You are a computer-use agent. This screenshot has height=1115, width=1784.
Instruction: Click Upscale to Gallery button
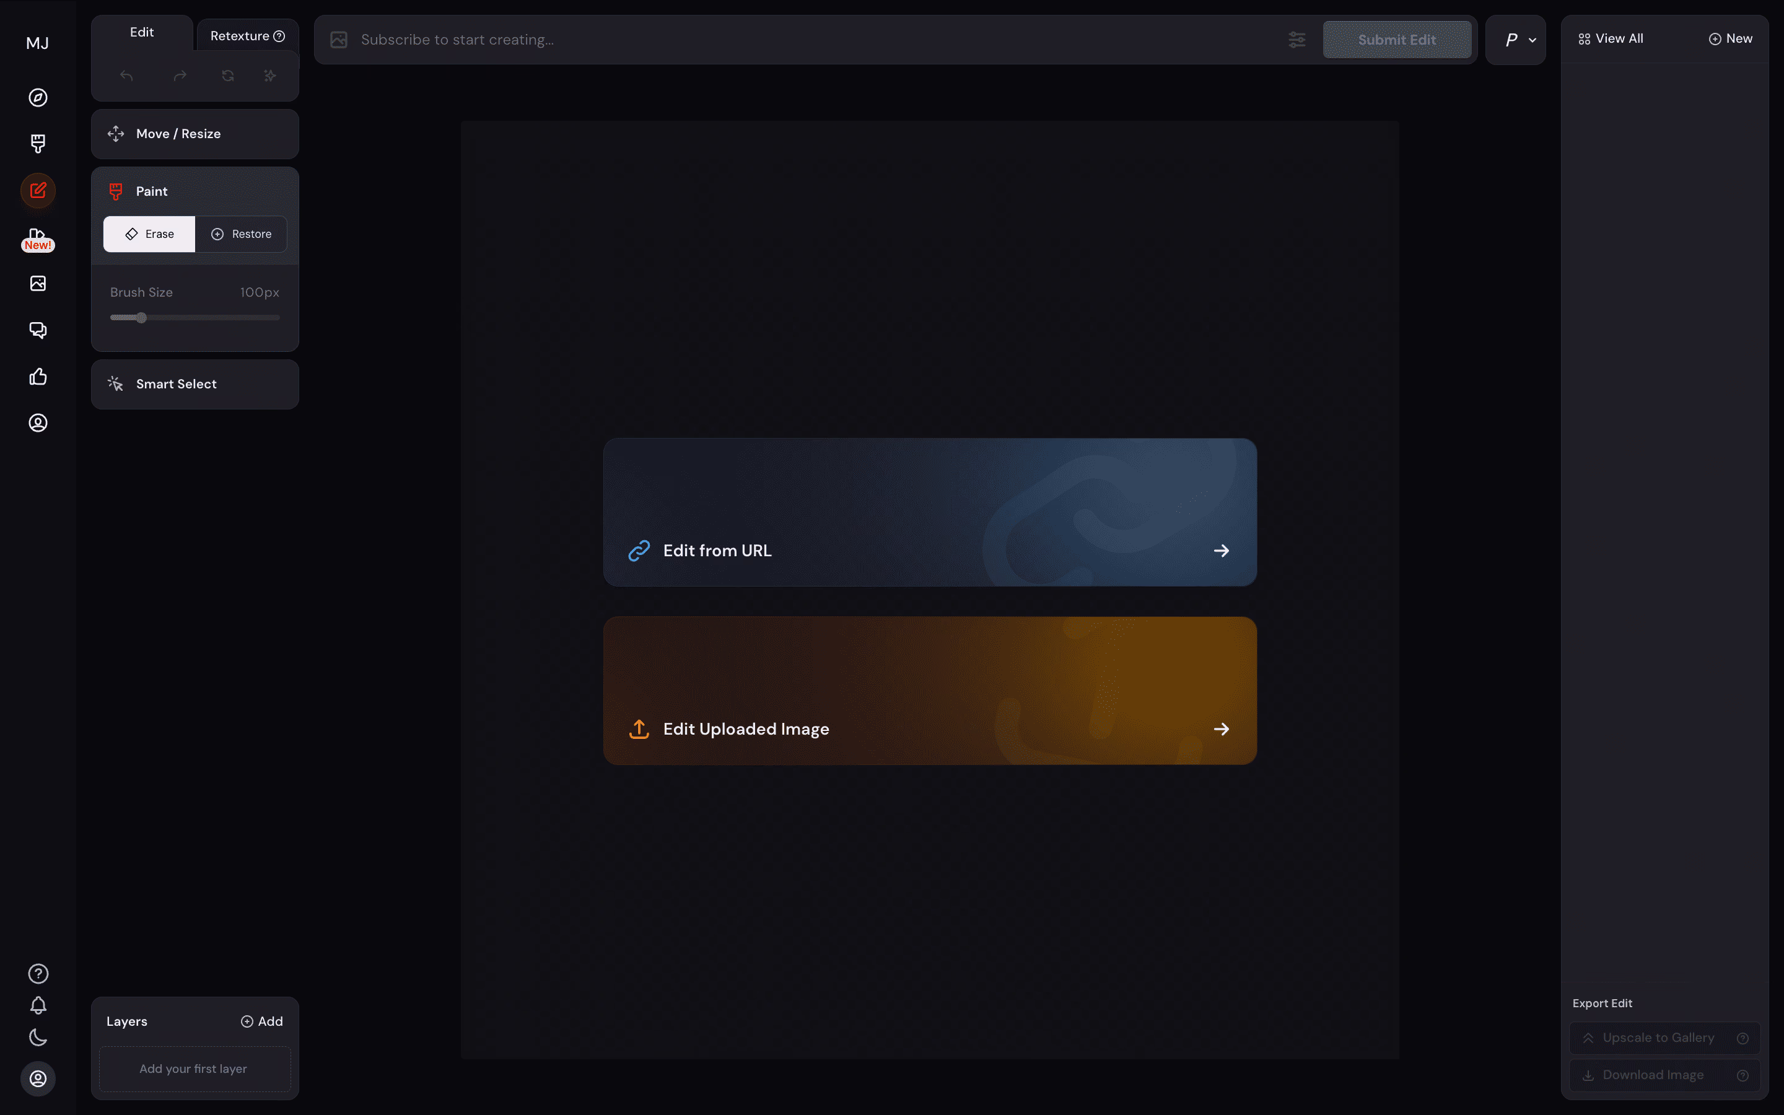click(x=1664, y=1038)
